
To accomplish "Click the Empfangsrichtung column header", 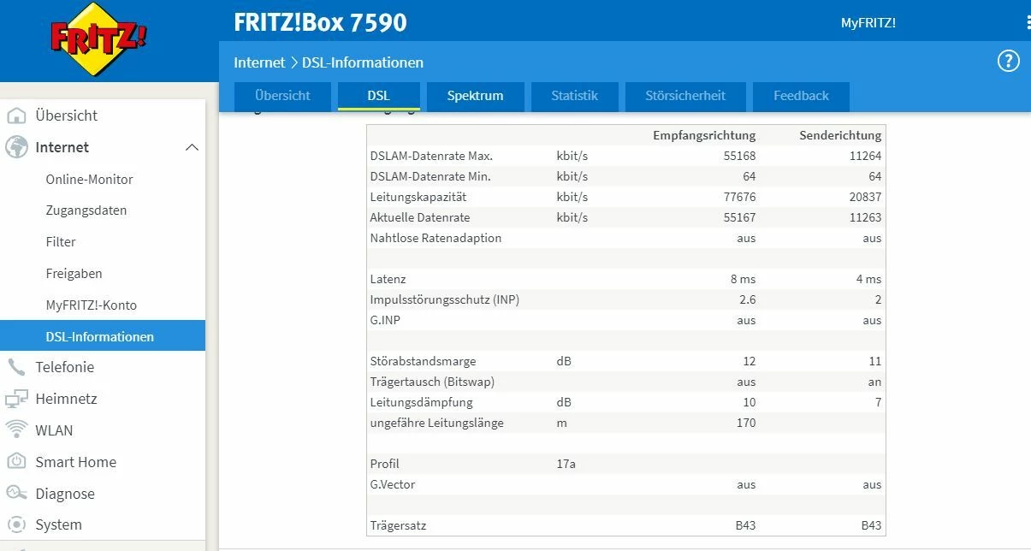I will [704, 135].
